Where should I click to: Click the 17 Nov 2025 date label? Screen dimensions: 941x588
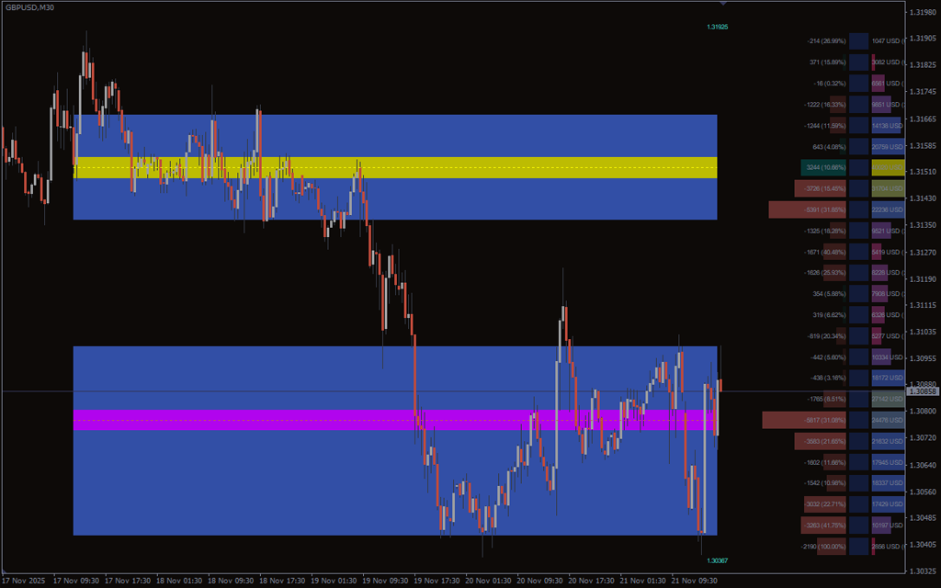[24, 581]
